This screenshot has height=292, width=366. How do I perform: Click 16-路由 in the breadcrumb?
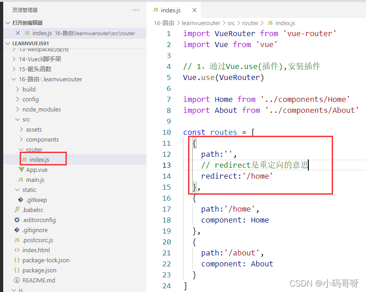pyautogui.click(x=164, y=23)
